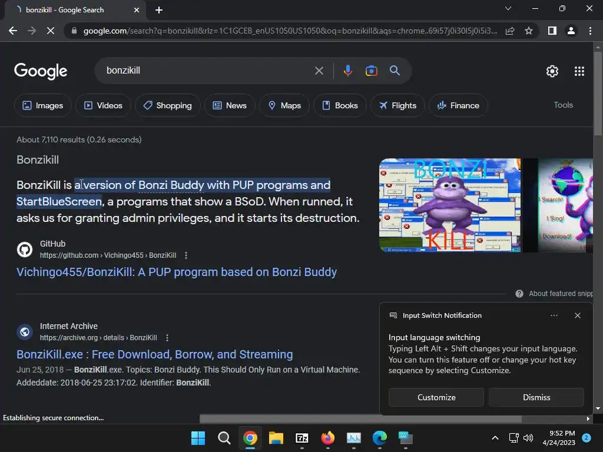The width and height of the screenshot is (603, 452).
Task: Click Customize in input notification
Action: (x=436, y=397)
